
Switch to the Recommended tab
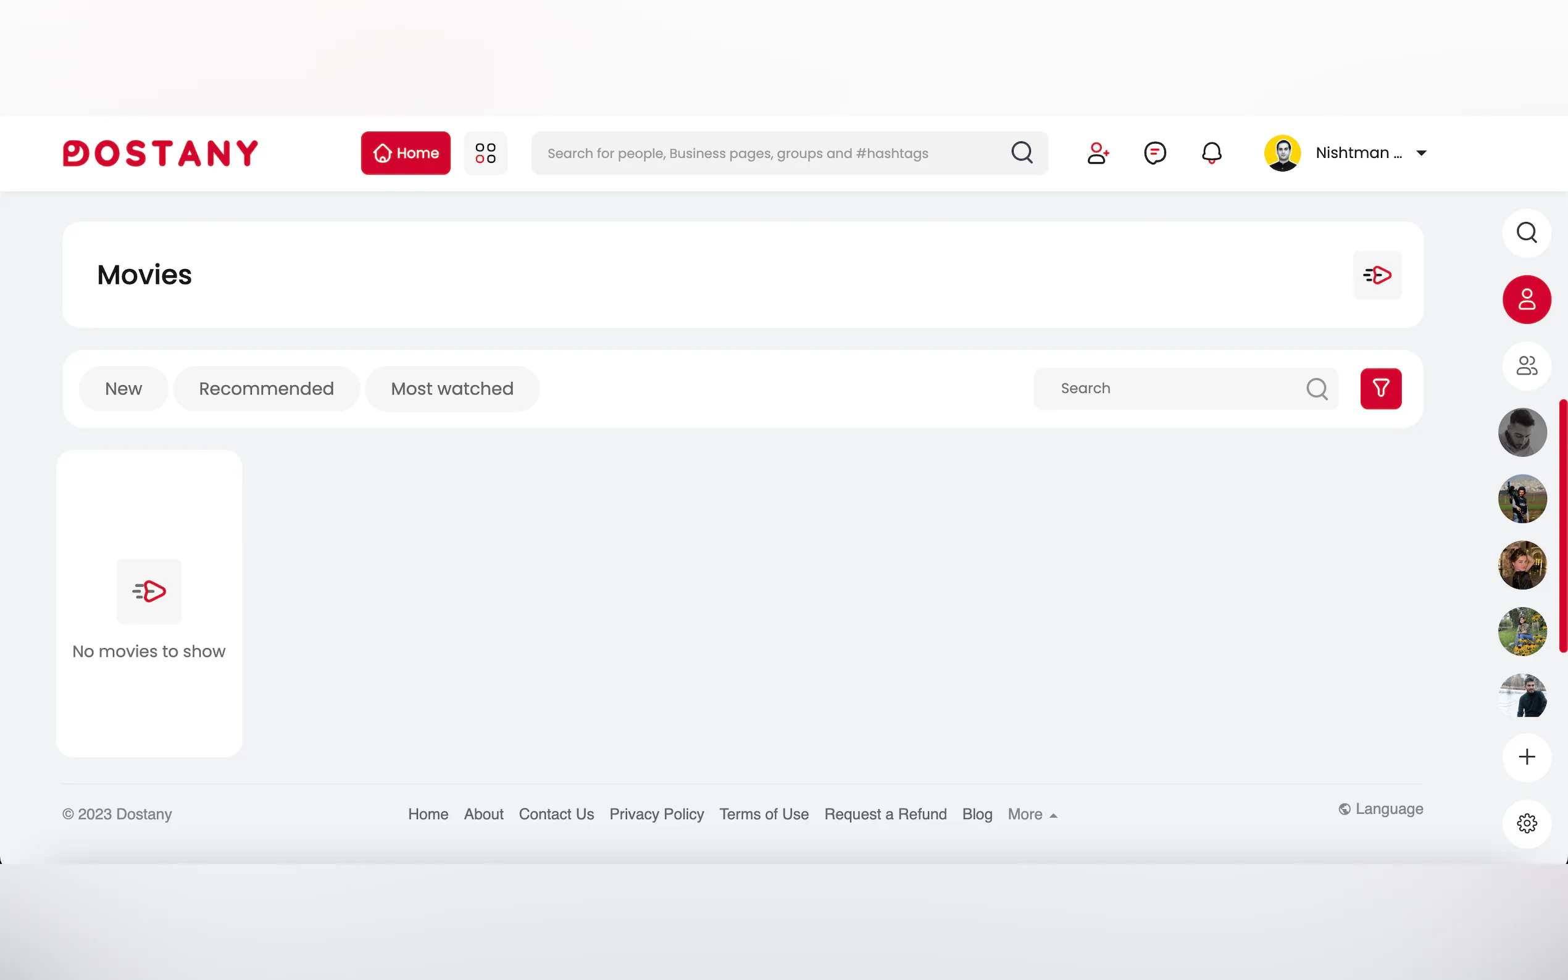(267, 388)
